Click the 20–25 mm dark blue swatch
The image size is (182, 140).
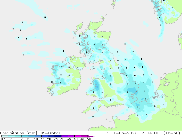[51, 136]
